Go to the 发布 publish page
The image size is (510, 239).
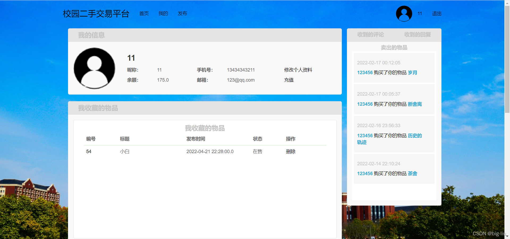182,14
